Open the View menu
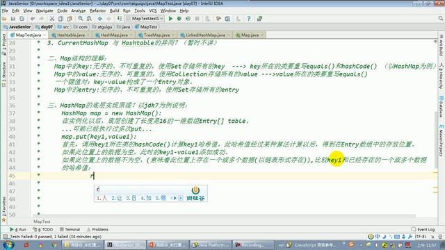445x250 pixels. tap(28, 11)
